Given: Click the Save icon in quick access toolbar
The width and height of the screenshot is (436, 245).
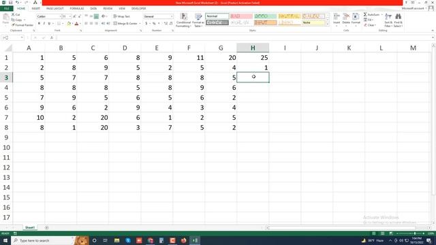Looking at the screenshot, I should (10, 3).
